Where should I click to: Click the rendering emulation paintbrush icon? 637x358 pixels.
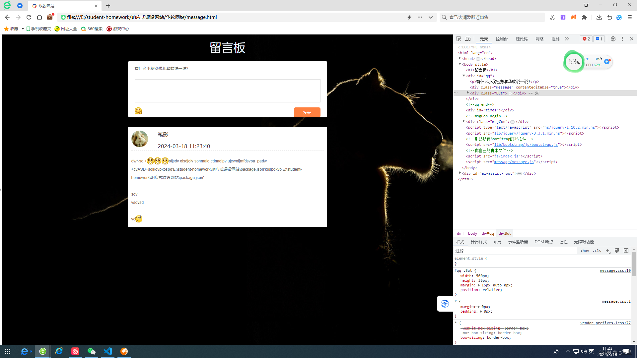tap(617, 251)
